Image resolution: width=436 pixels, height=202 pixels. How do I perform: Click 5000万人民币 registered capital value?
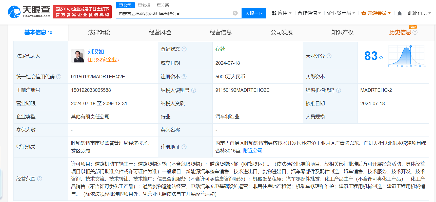tap(230, 77)
